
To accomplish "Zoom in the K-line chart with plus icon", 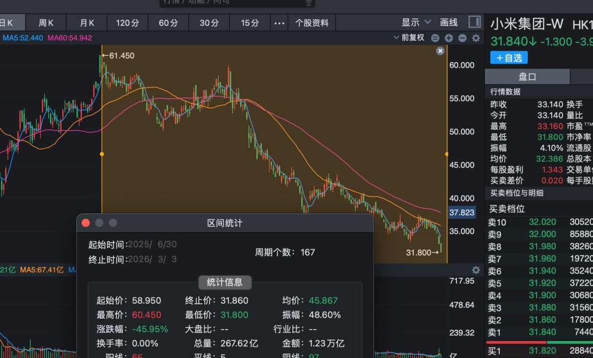I will 449,38.
